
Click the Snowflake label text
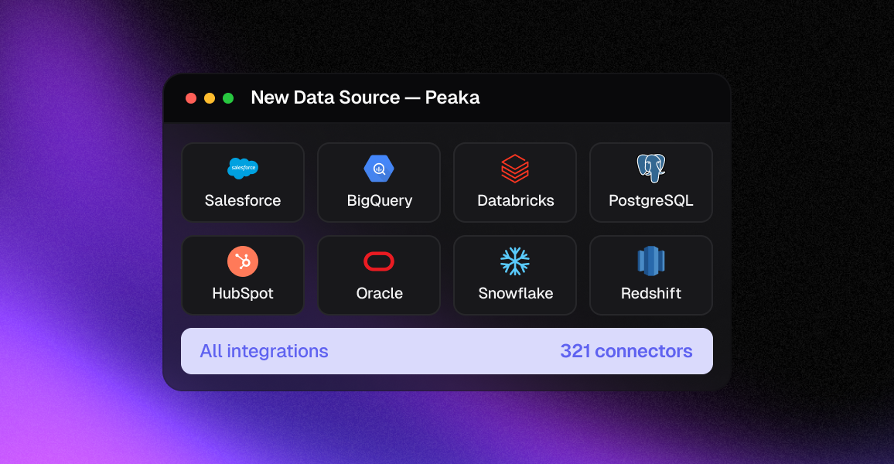(515, 293)
